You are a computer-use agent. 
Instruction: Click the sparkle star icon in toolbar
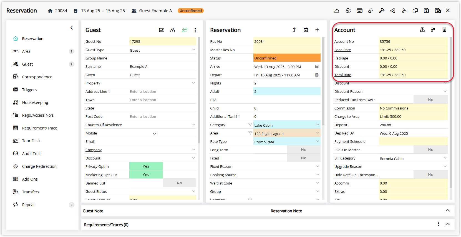click(x=370, y=11)
